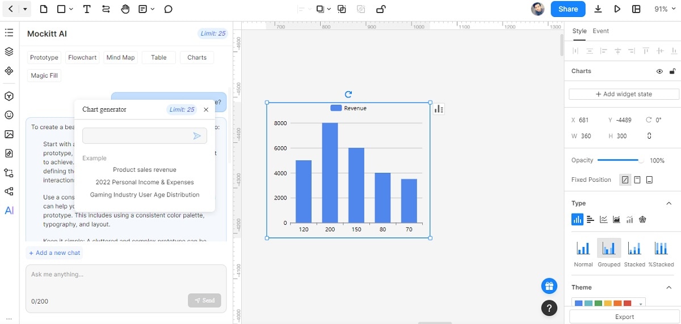Go back with the left arrow button
This screenshot has height=324, width=681.
click(10, 9)
